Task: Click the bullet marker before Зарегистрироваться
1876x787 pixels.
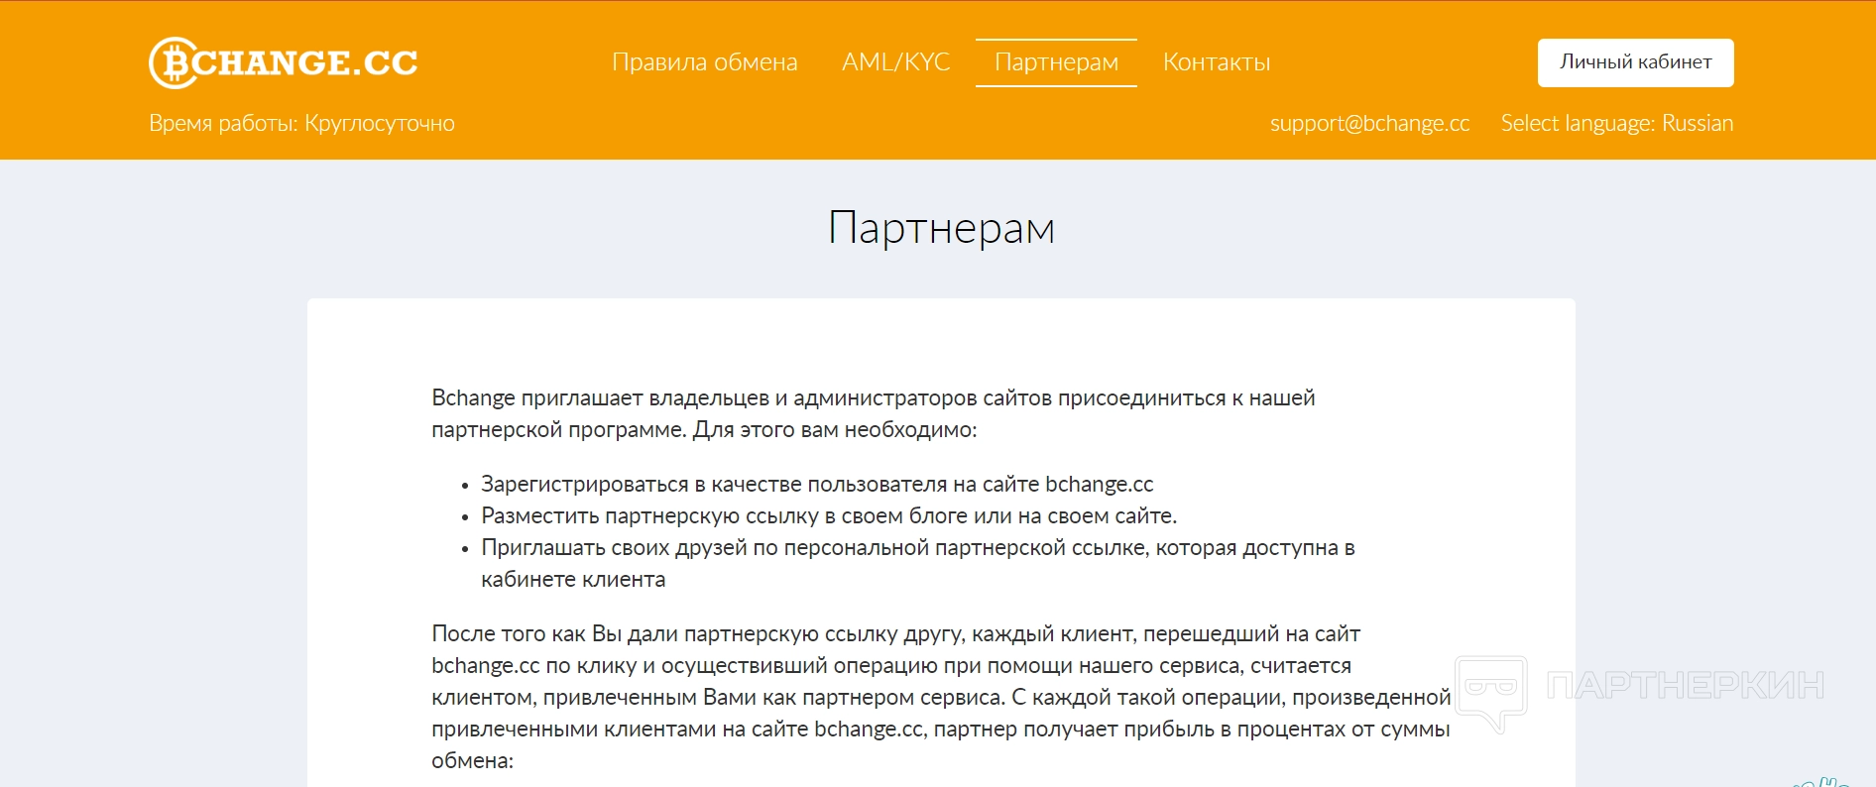Action: point(464,486)
